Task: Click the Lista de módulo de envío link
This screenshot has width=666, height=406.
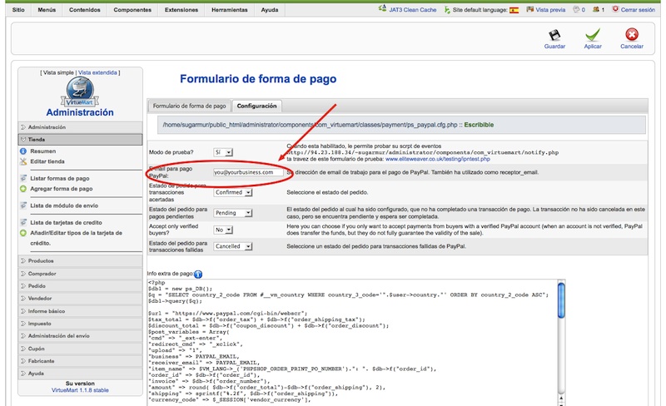Action: pyautogui.click(x=64, y=205)
